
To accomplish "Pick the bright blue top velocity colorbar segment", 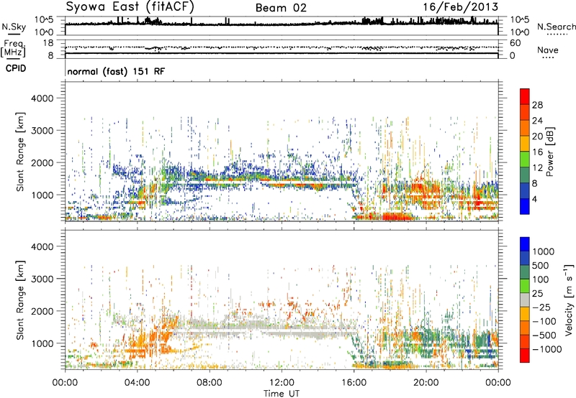I will pos(525,244).
